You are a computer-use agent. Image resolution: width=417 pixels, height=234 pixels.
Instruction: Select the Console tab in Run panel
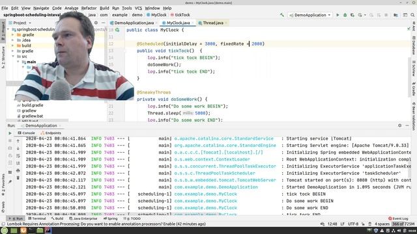pyautogui.click(x=26, y=133)
